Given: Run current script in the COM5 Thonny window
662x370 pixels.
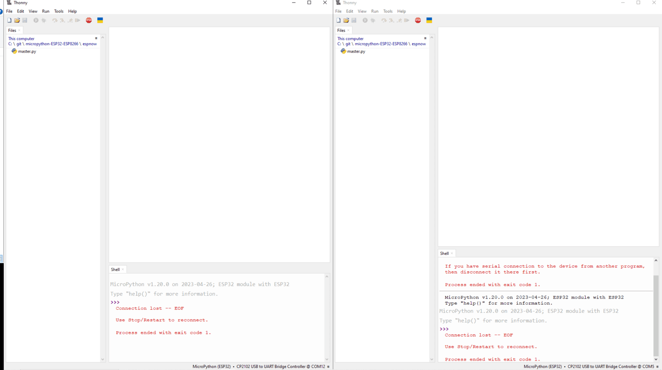Looking at the screenshot, I should 365,20.
